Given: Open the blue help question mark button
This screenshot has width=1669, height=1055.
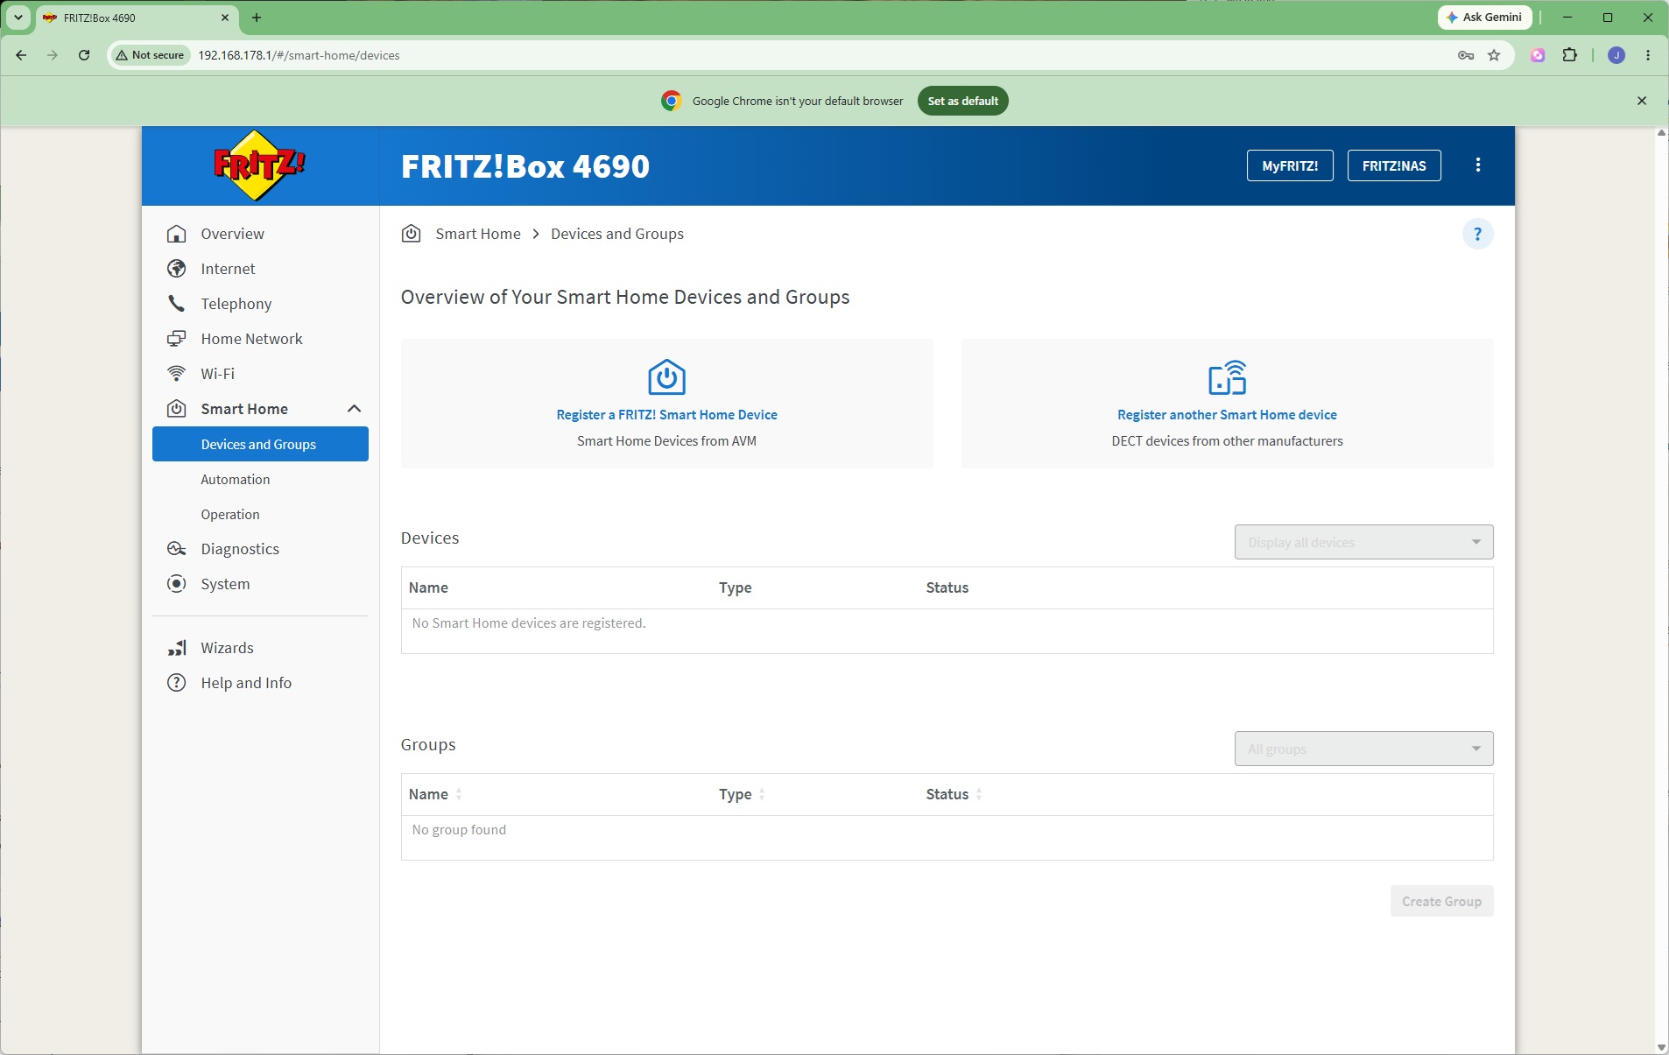Looking at the screenshot, I should (x=1477, y=234).
